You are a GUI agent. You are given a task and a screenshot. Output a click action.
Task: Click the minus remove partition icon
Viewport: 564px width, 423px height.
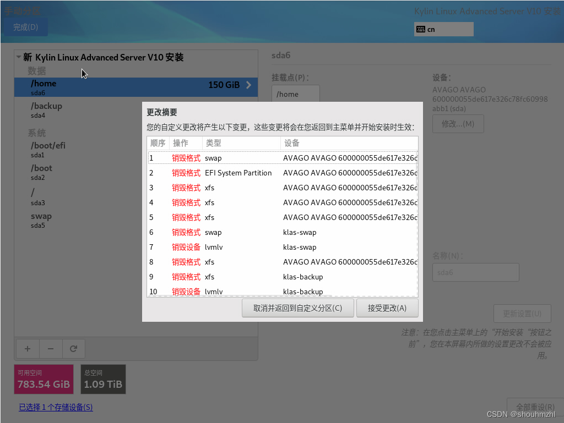coord(51,349)
